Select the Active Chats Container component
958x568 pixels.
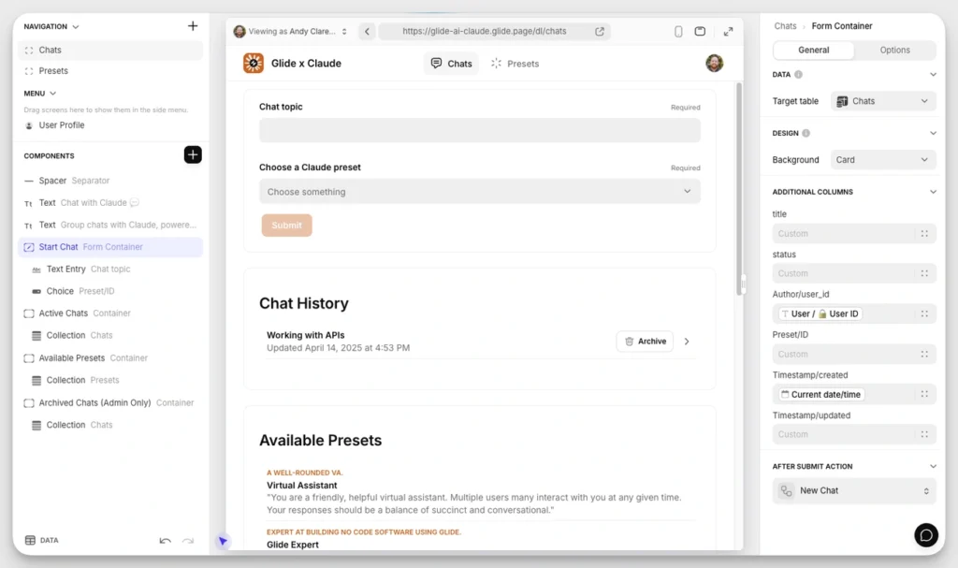110,313
